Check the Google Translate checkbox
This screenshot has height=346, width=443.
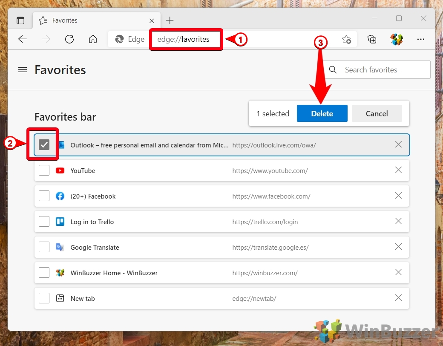(44, 247)
